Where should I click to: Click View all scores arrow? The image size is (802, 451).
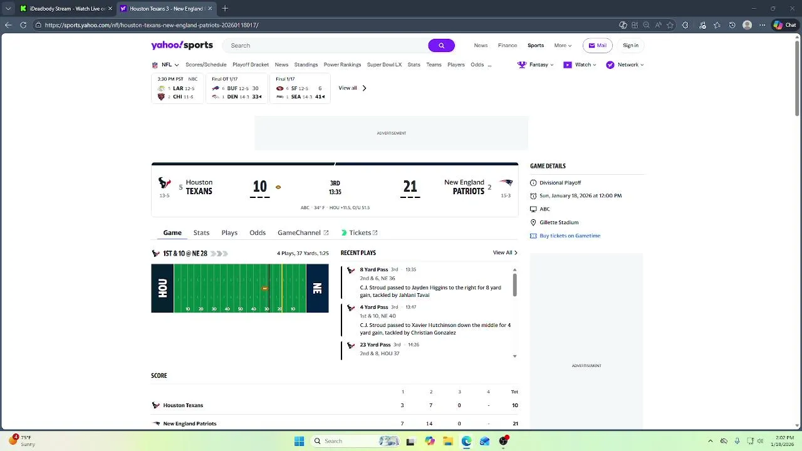pyautogui.click(x=353, y=88)
